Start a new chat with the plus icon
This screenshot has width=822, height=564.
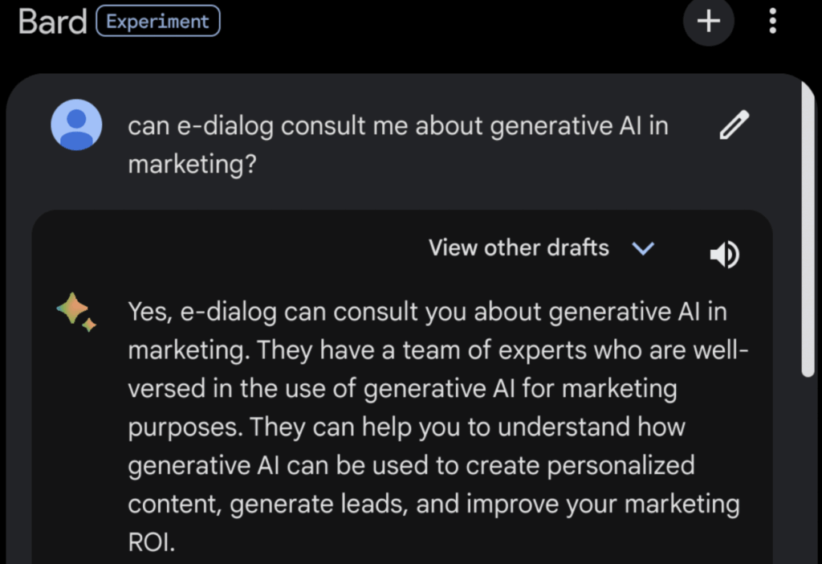point(708,22)
